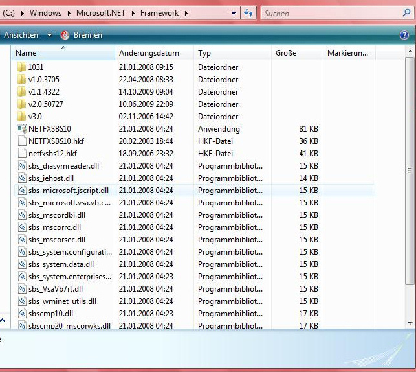
Task: Click the date 14.10.2009 09:04
Action: (146, 91)
